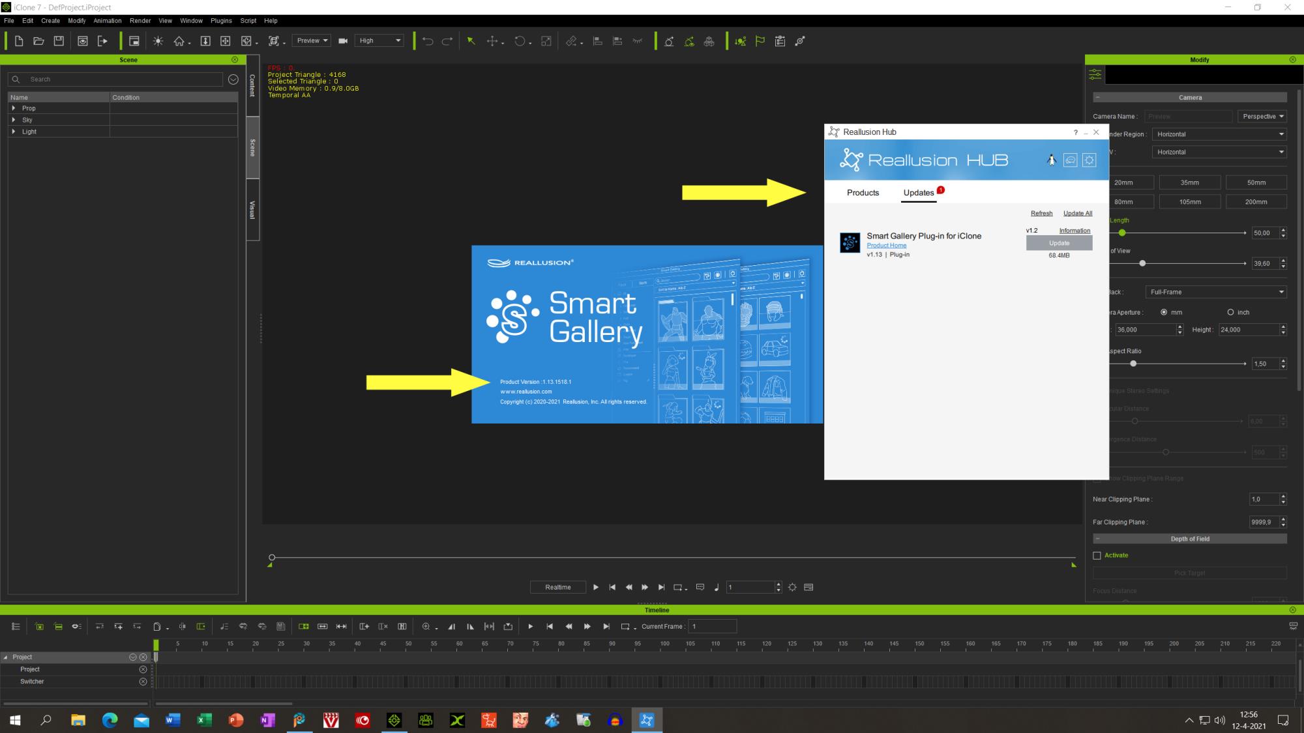This screenshot has height=733, width=1304.
Task: Choose the Move object tool
Action: click(x=492, y=41)
